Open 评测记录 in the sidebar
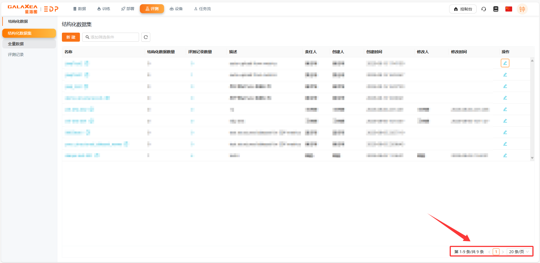Image resolution: width=540 pixels, height=263 pixels. tap(16, 55)
